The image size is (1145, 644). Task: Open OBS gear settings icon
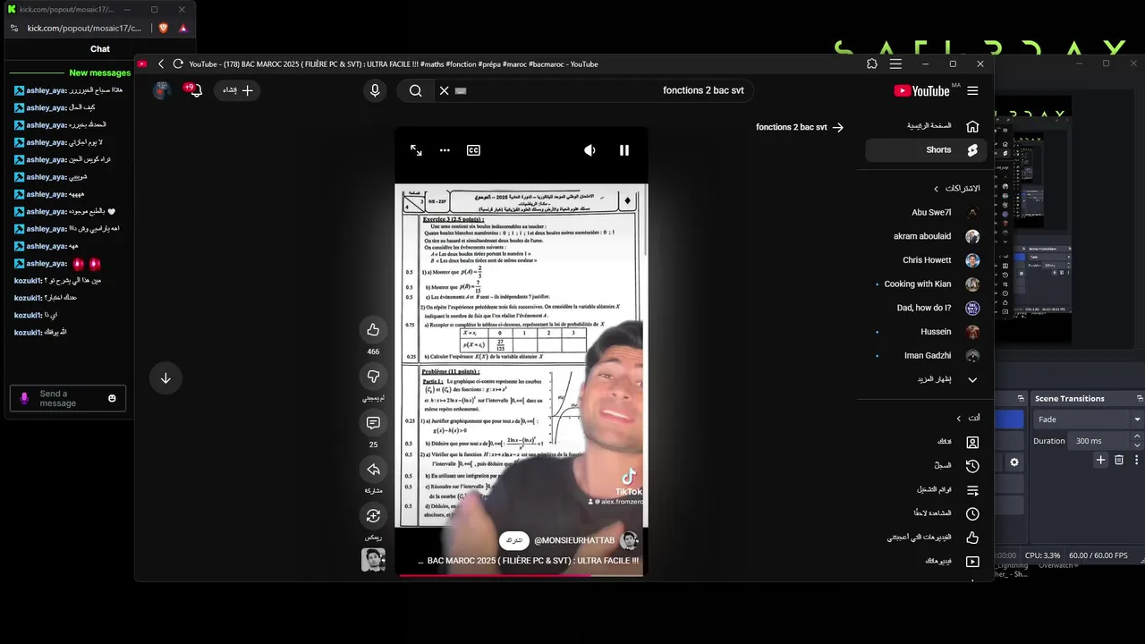coord(1014,462)
